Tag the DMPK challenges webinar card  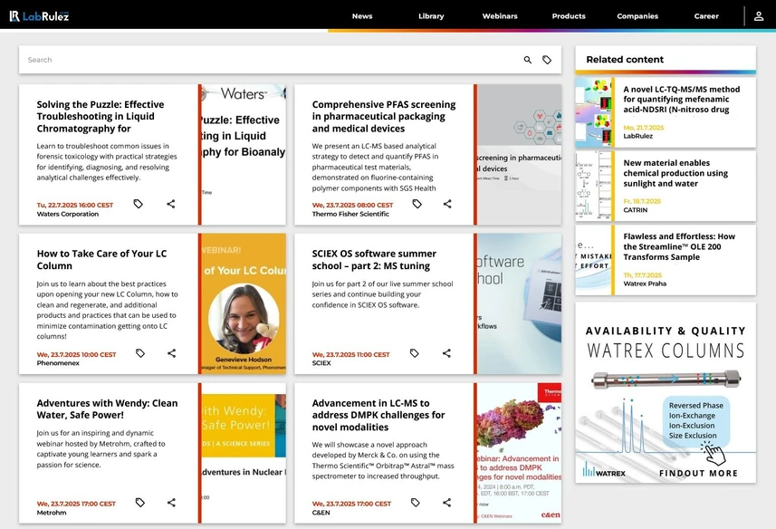[x=415, y=502]
